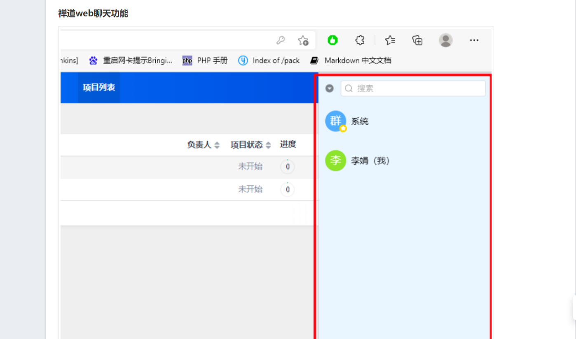Open the 李娟（我）chat contact
The image size is (576, 339).
click(x=370, y=161)
